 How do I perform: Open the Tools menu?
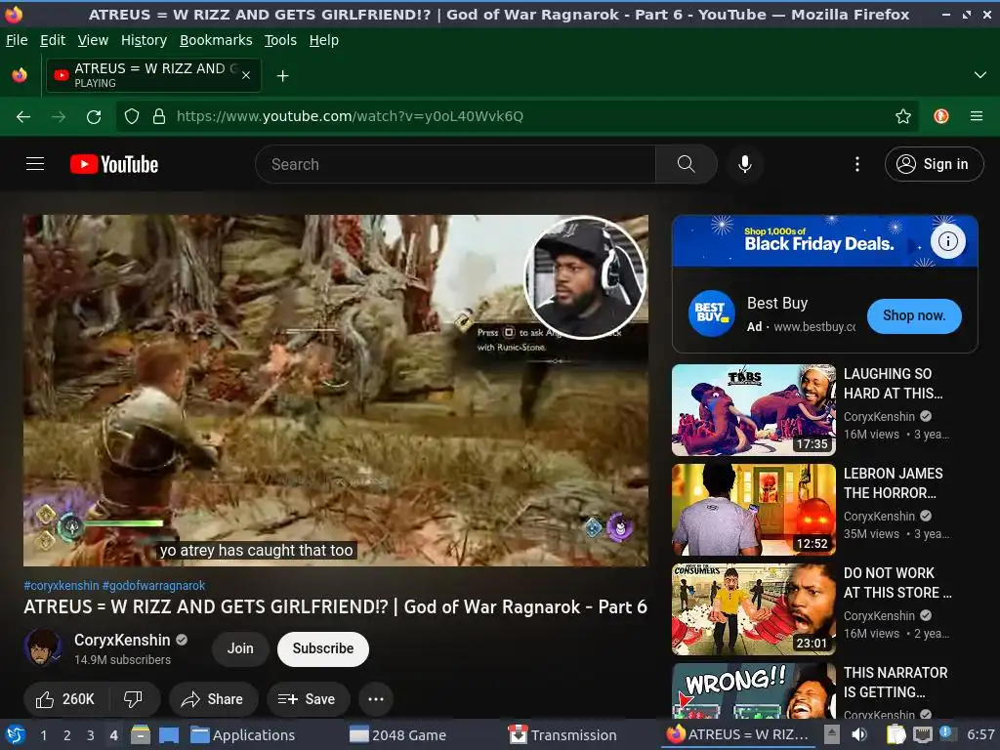point(280,40)
